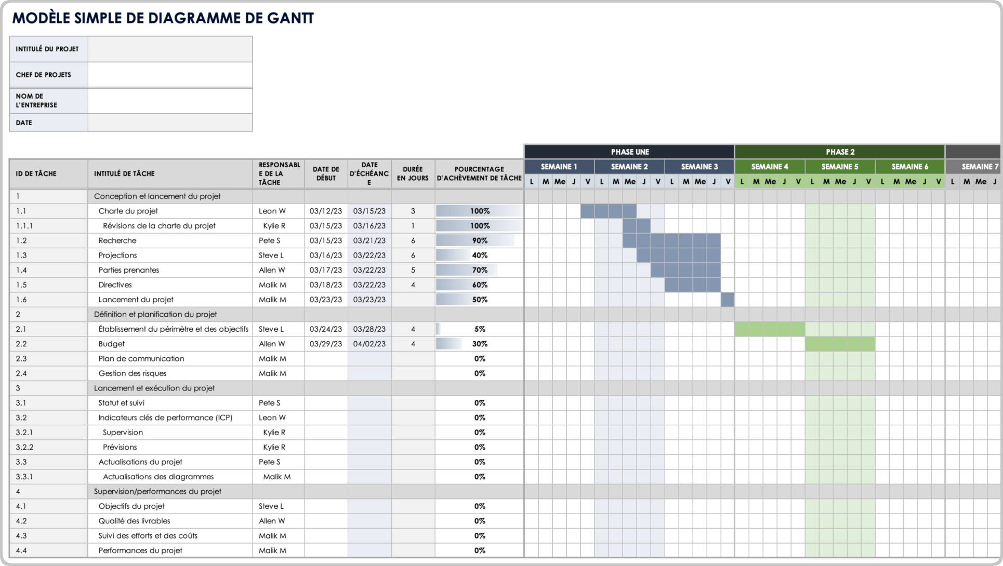
Task: Click the 'Supervision' subtask name
Action: point(123,433)
